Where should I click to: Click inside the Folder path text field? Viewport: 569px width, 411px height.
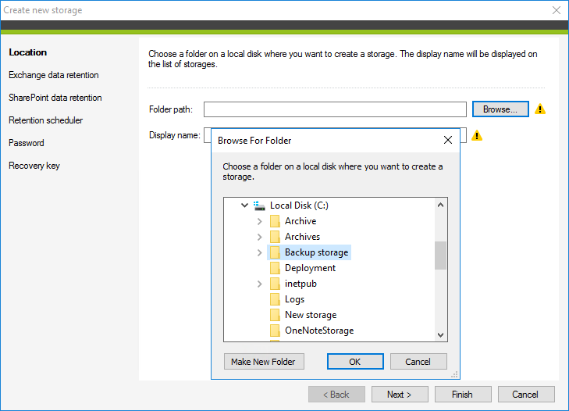[335, 109]
